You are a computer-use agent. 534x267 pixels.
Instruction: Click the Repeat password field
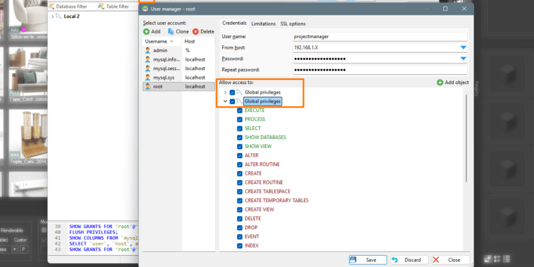pos(380,70)
